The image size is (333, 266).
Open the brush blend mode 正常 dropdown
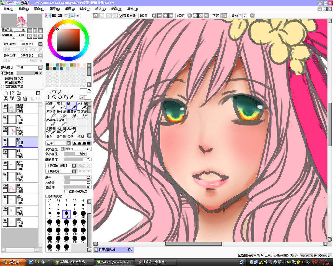68,143
